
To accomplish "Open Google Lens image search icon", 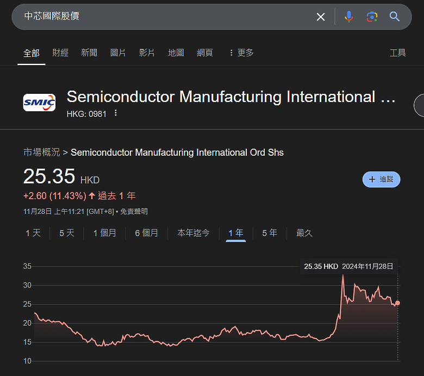I will point(372,17).
